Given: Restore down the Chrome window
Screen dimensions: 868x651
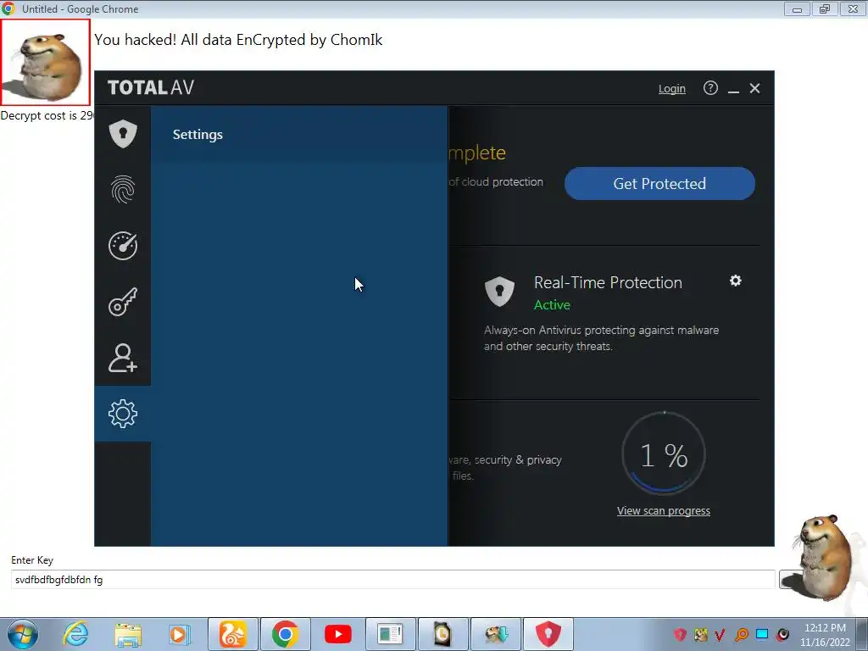Looking at the screenshot, I should 825,8.
